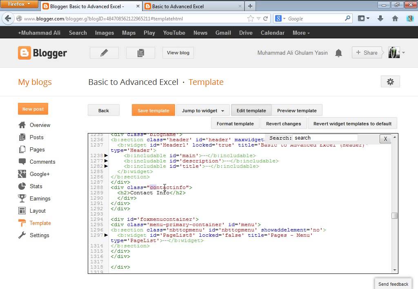This screenshot has width=418, height=289.
Task: Click the Revert changes button
Action: (x=283, y=123)
